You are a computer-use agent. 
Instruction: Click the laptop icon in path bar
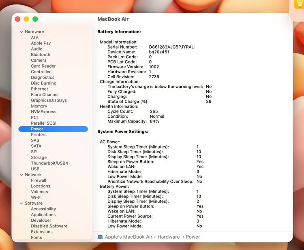tap(100, 237)
